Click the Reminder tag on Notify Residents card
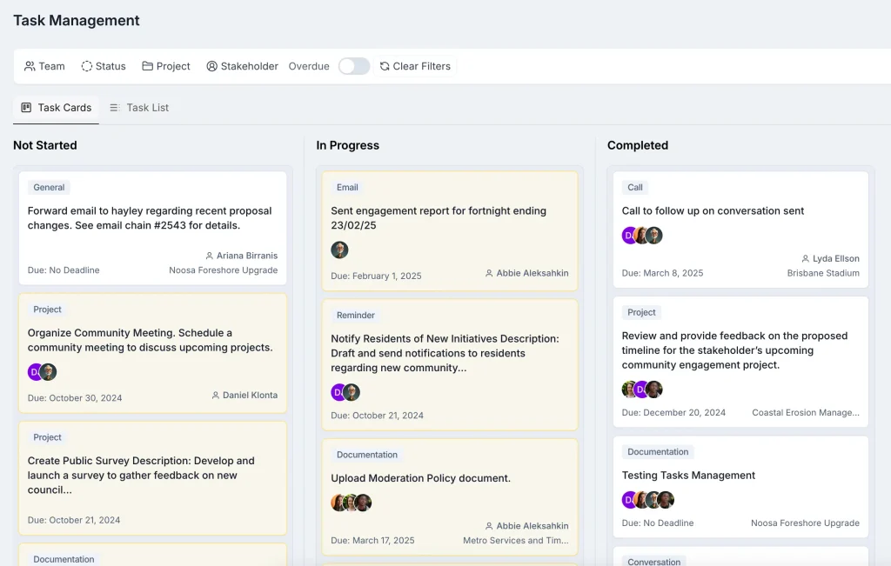 (355, 315)
